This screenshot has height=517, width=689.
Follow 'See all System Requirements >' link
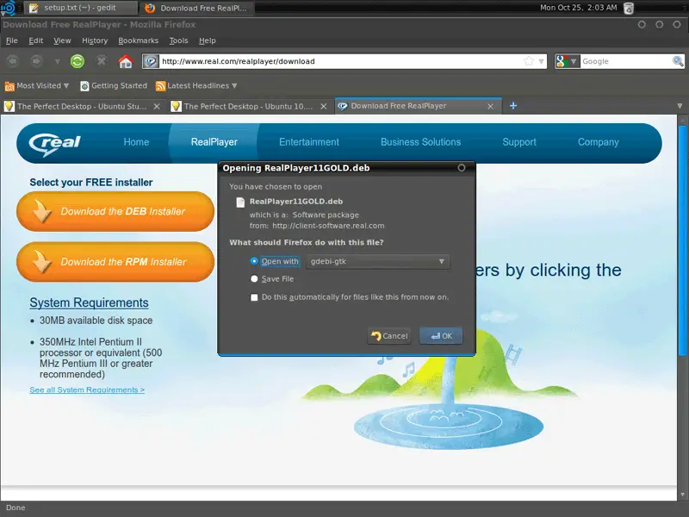point(87,390)
